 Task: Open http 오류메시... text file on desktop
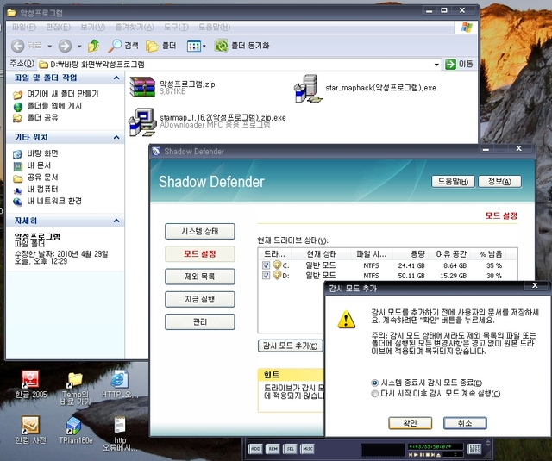coord(120,434)
